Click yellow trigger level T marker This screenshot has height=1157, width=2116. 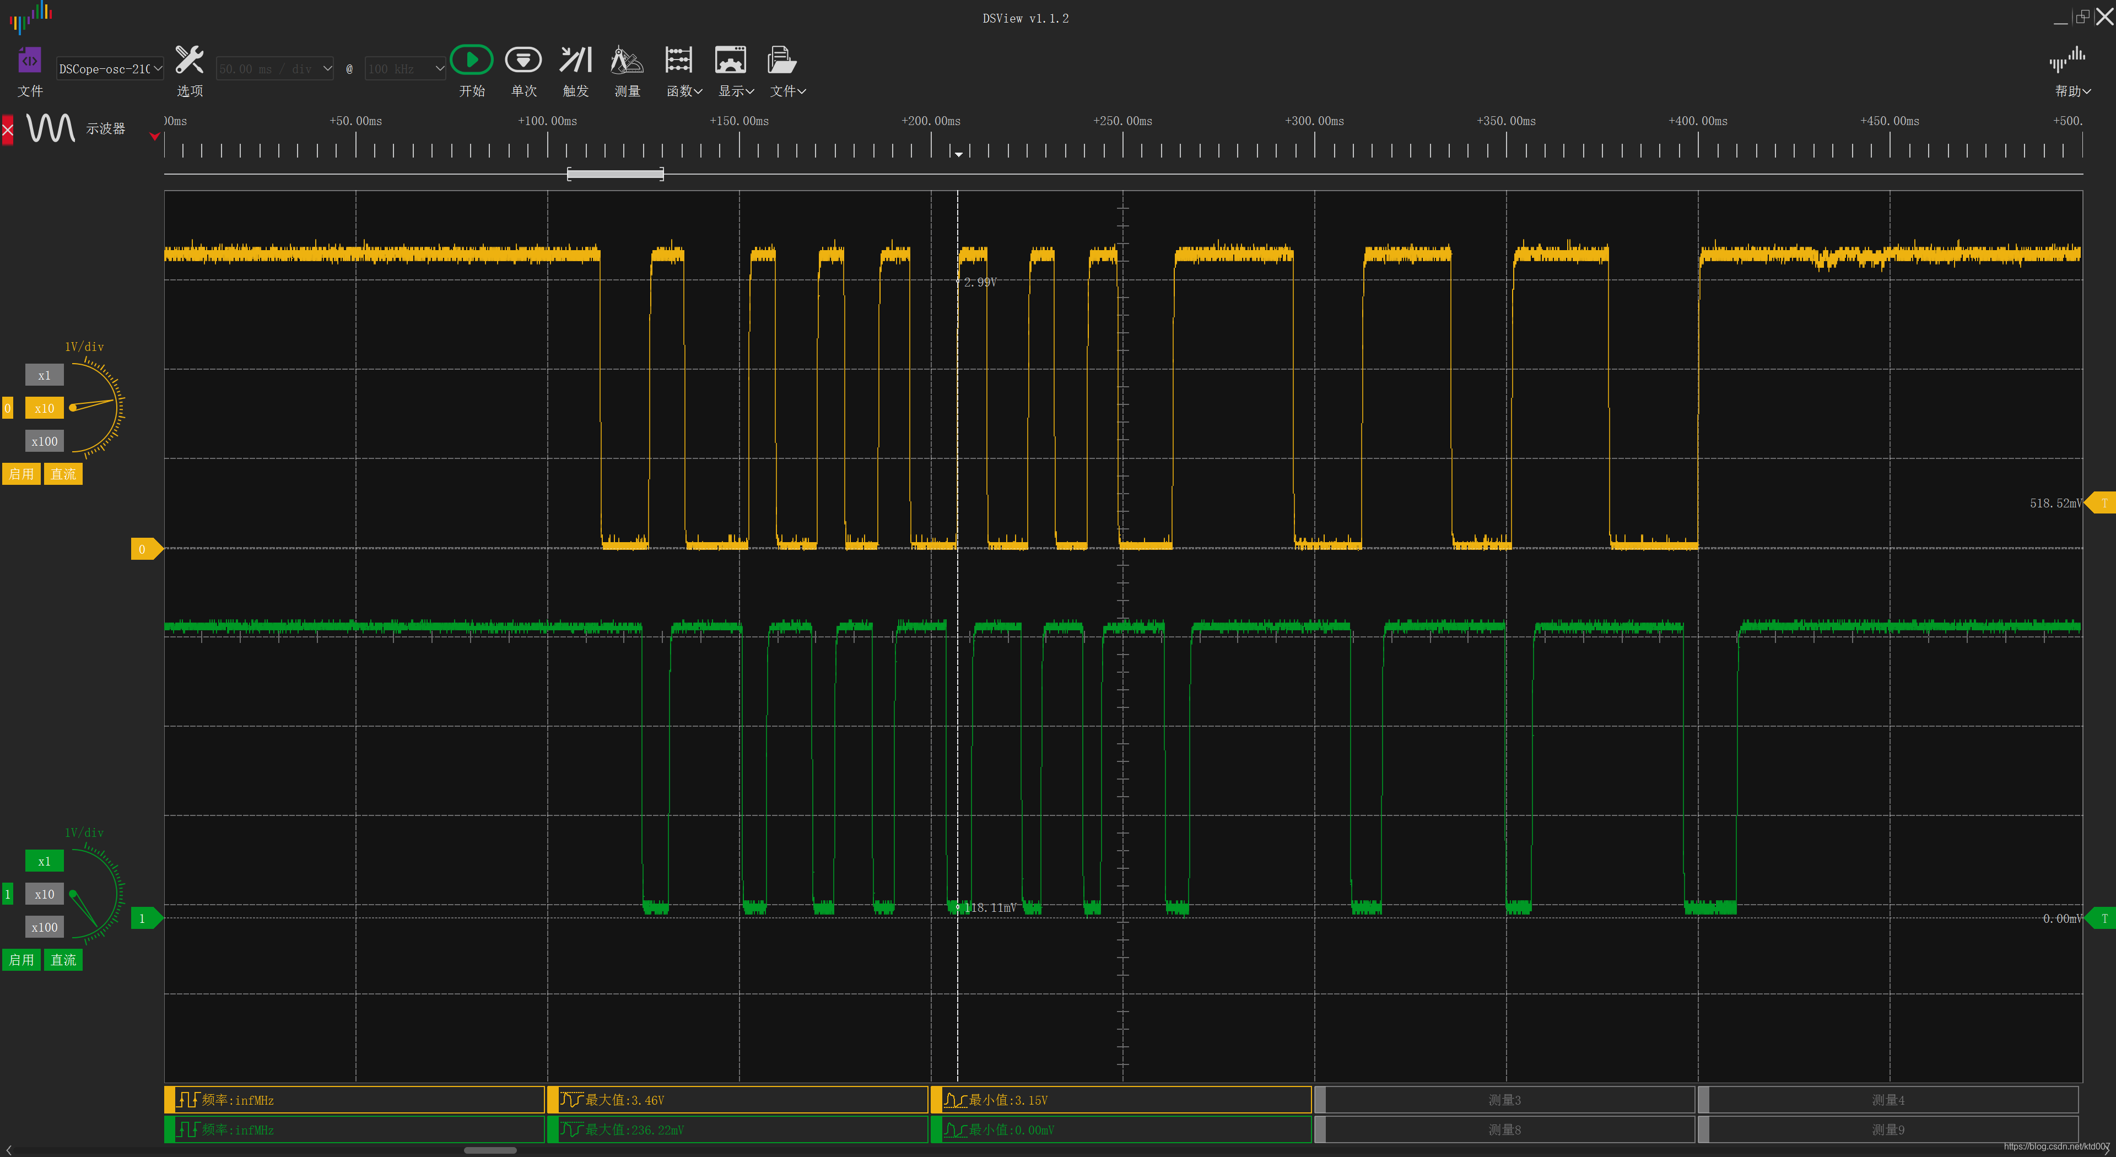click(2101, 502)
